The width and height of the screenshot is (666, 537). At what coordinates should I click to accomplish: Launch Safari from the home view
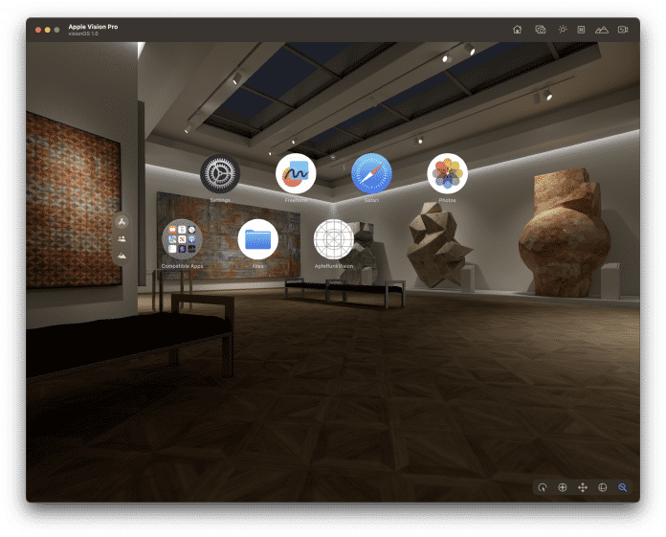coord(371,173)
